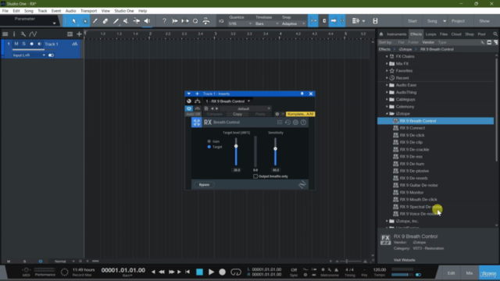
Task: Add a new track with plus icon
Action: (x=79, y=34)
